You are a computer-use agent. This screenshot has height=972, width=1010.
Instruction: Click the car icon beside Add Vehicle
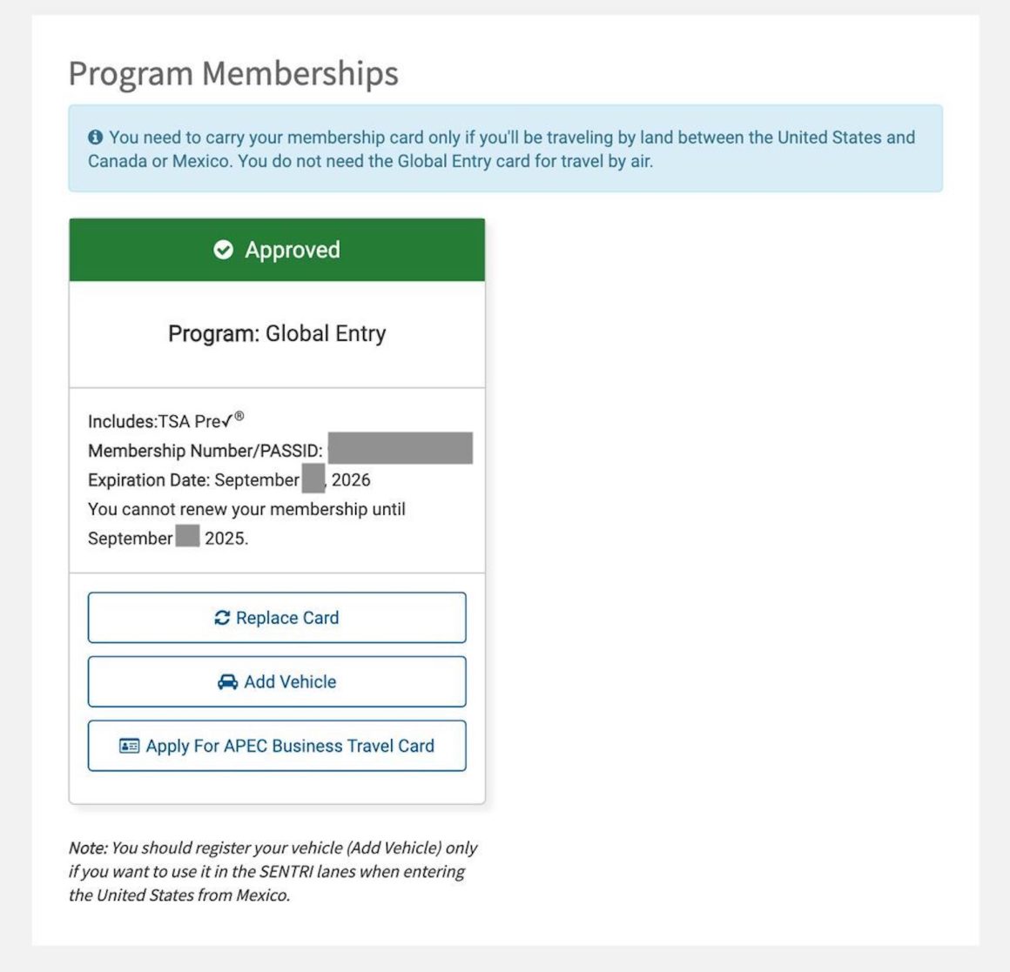point(227,682)
